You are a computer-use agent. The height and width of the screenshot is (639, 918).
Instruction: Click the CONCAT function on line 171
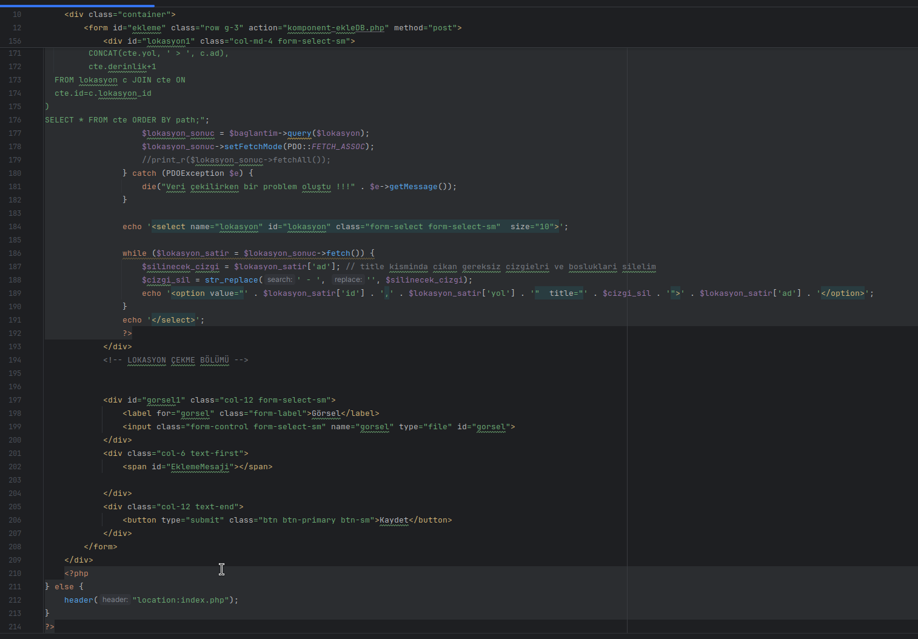click(x=103, y=53)
